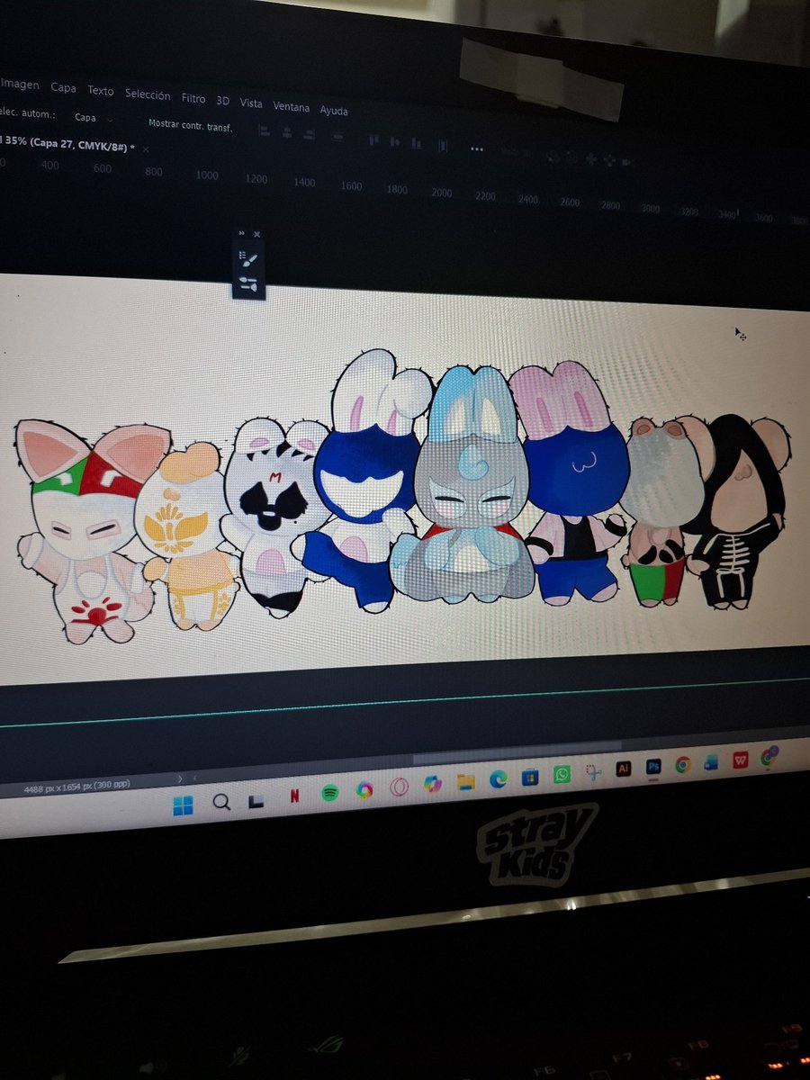Click the status bar arrow next to document size
810x1080 pixels.
tap(180, 778)
